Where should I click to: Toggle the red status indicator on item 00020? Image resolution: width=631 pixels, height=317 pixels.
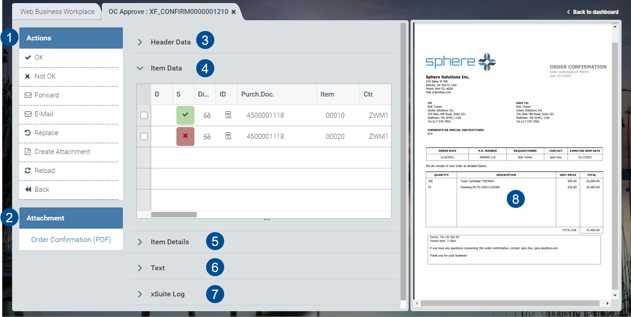click(185, 136)
